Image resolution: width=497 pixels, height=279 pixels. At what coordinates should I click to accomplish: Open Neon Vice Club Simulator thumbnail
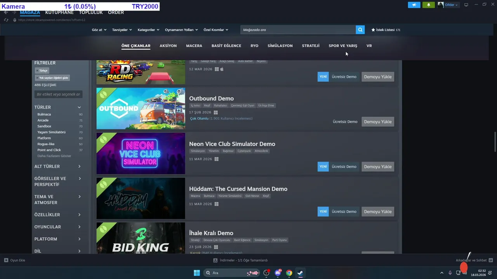tap(141, 153)
